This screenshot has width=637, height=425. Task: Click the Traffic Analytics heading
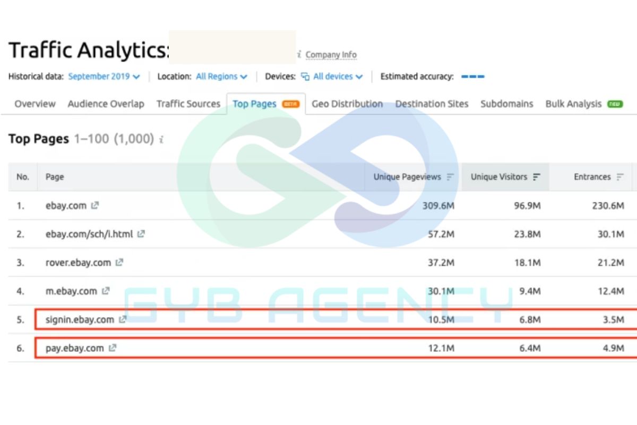point(89,50)
